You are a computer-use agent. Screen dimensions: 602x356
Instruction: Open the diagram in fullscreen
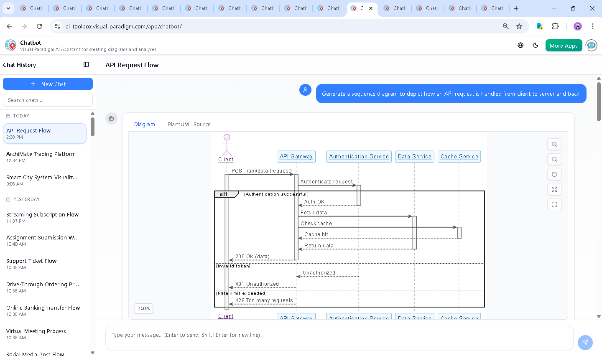tap(554, 204)
